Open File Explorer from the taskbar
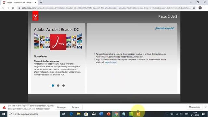The image size is (208, 117). pyautogui.click(x=79, y=114)
